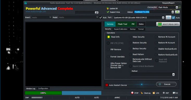Image resolution: width=191 pixels, height=100 pixels.
Task: Refresh the port list with refresh icon
Action: pos(168,18)
